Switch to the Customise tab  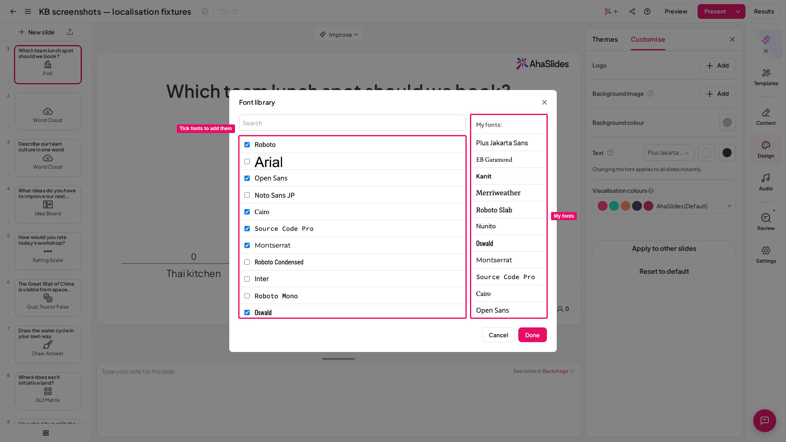click(x=648, y=39)
